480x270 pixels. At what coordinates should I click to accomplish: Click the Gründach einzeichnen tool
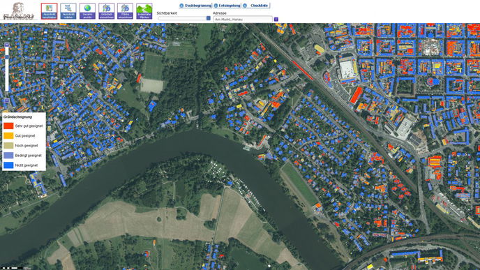point(106,11)
